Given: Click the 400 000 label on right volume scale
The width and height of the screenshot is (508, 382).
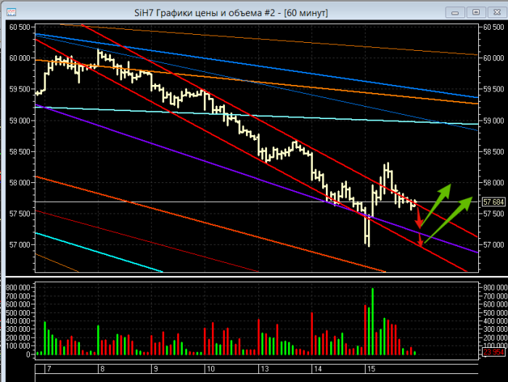Looking at the screenshot, I should [495, 321].
